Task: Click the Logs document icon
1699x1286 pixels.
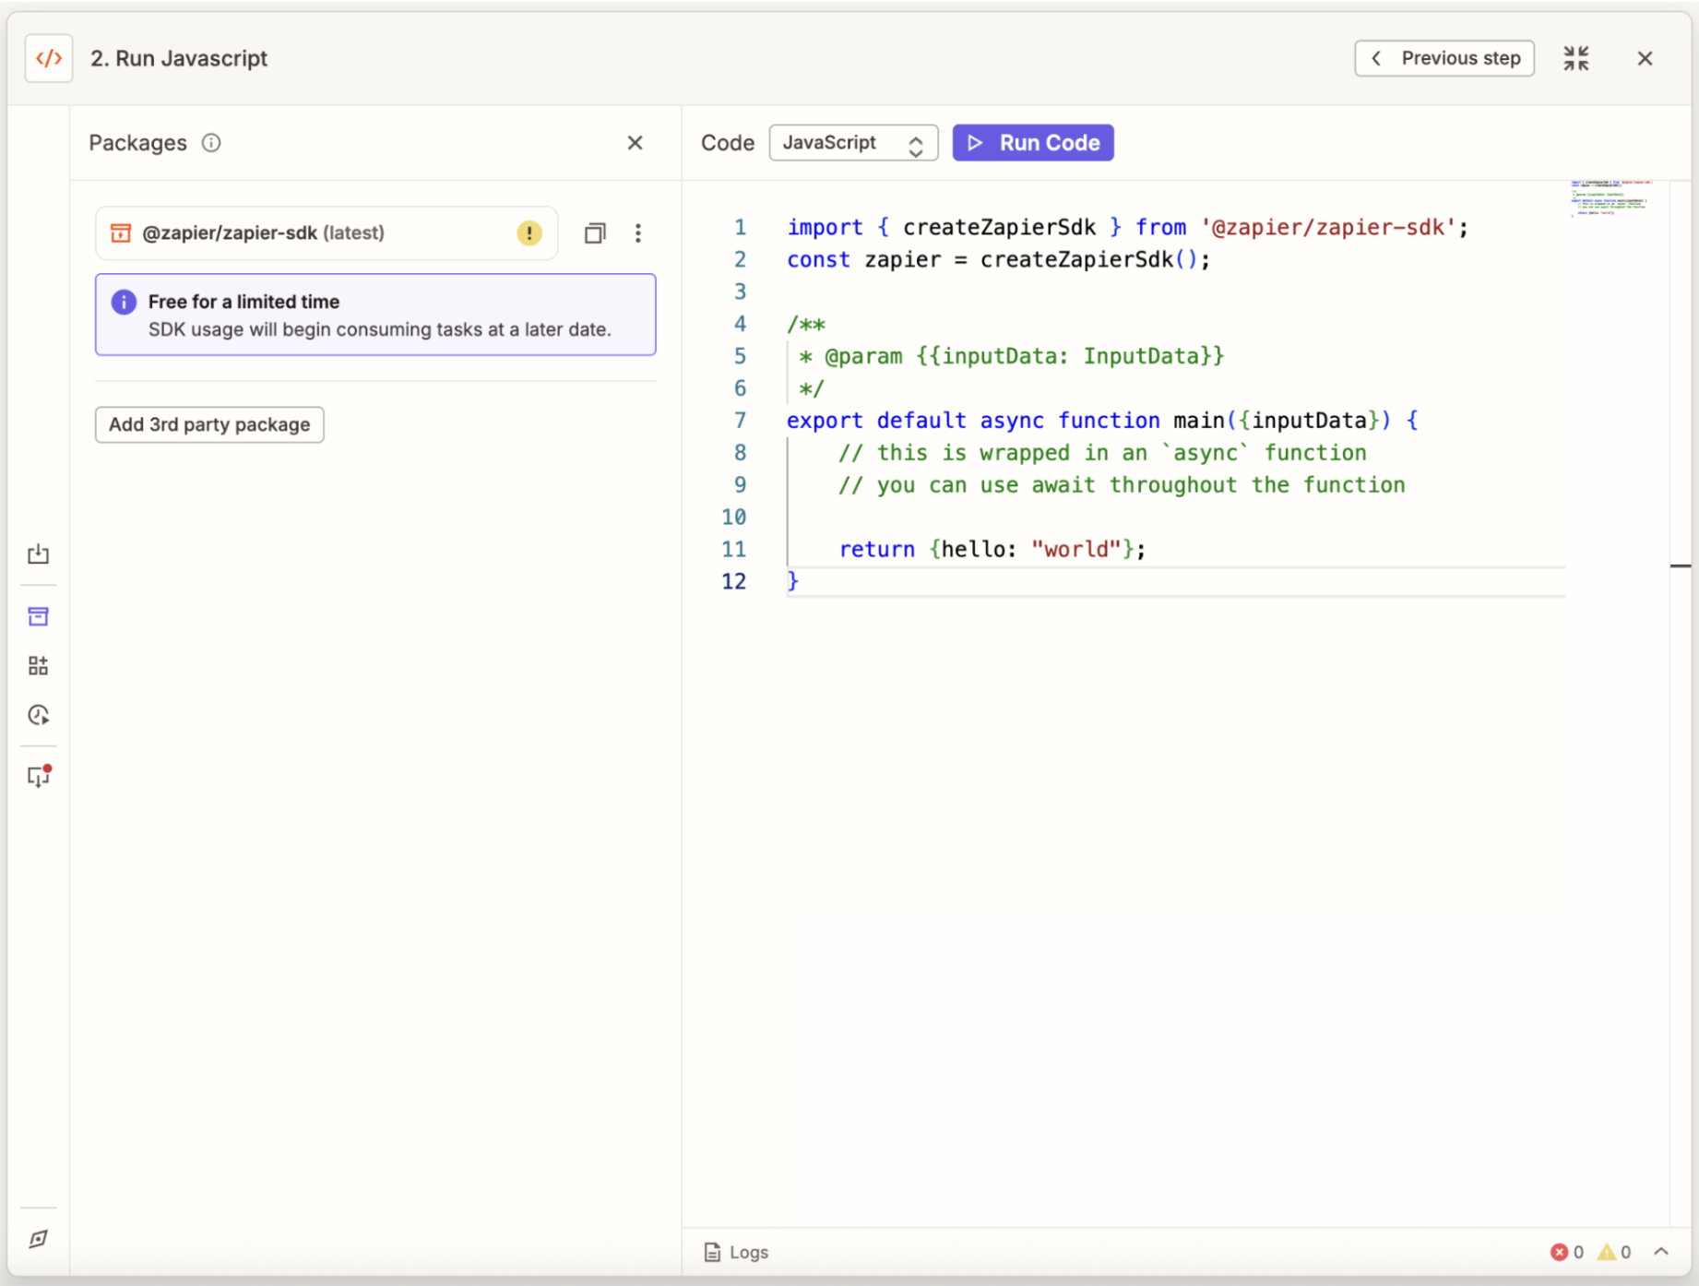Action: [x=712, y=1252]
